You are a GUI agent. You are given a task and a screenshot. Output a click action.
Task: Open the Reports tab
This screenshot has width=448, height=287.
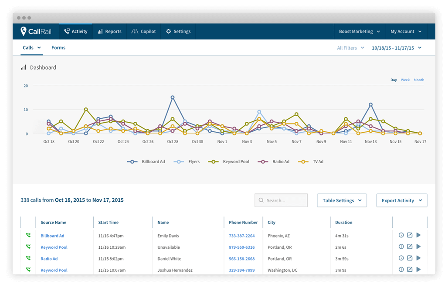pyautogui.click(x=109, y=31)
